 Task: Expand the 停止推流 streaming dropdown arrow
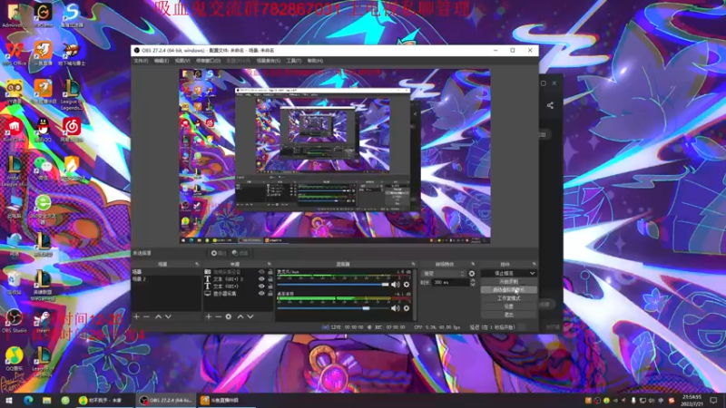click(x=532, y=274)
